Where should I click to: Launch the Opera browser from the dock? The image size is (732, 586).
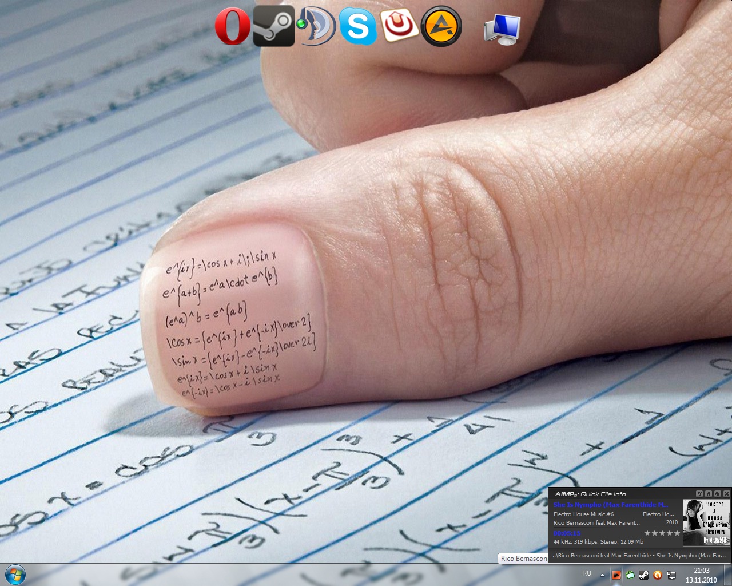tap(233, 26)
